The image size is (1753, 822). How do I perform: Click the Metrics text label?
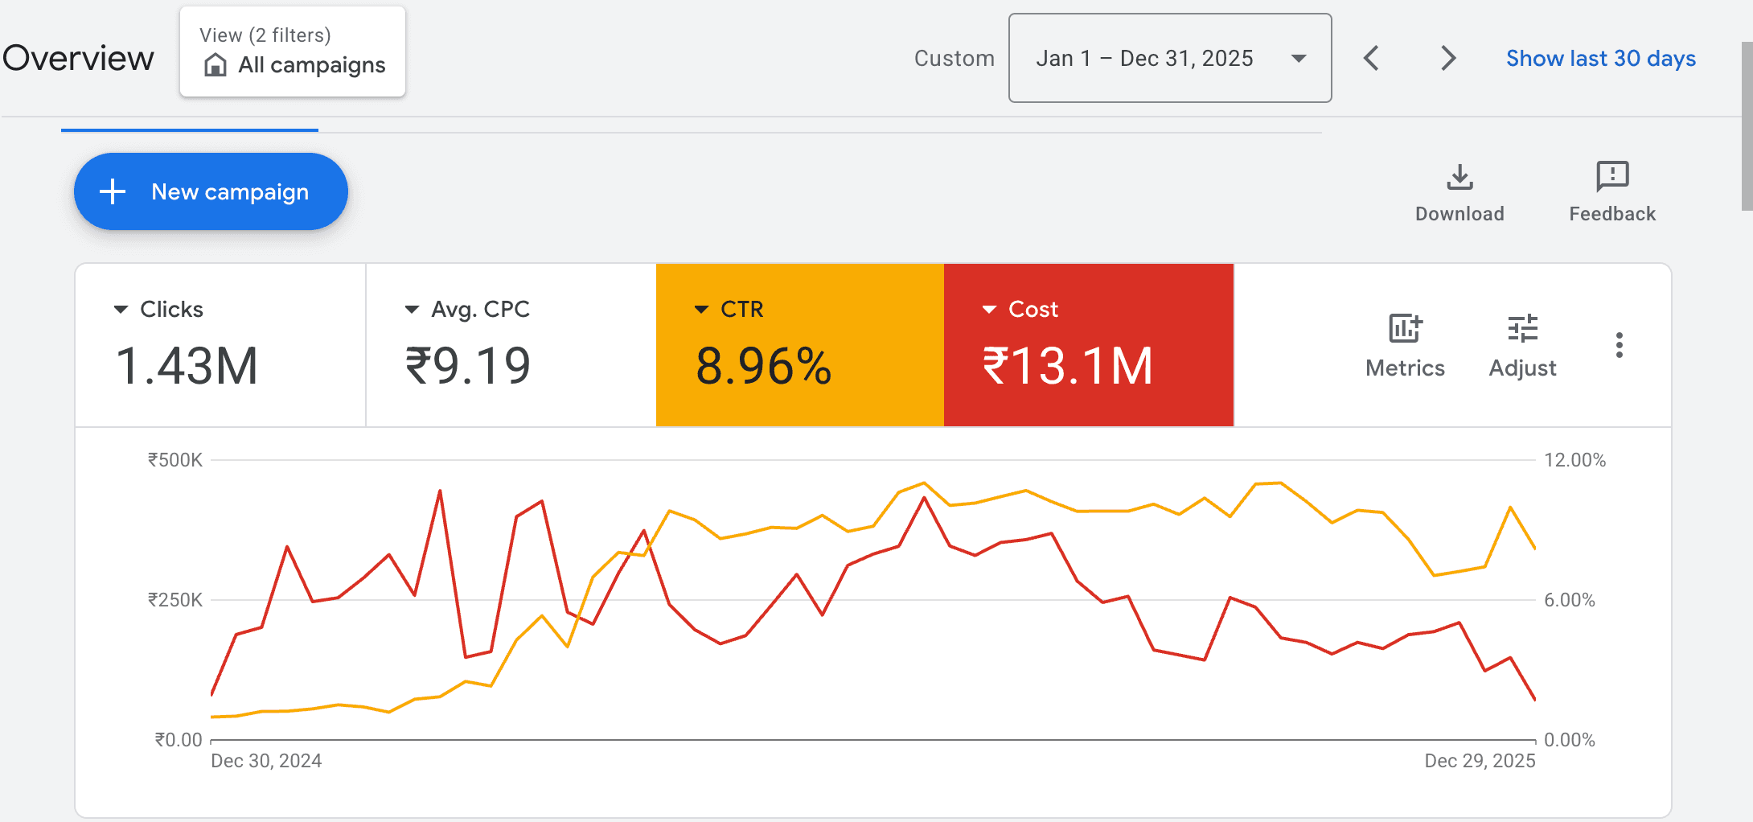(x=1405, y=368)
